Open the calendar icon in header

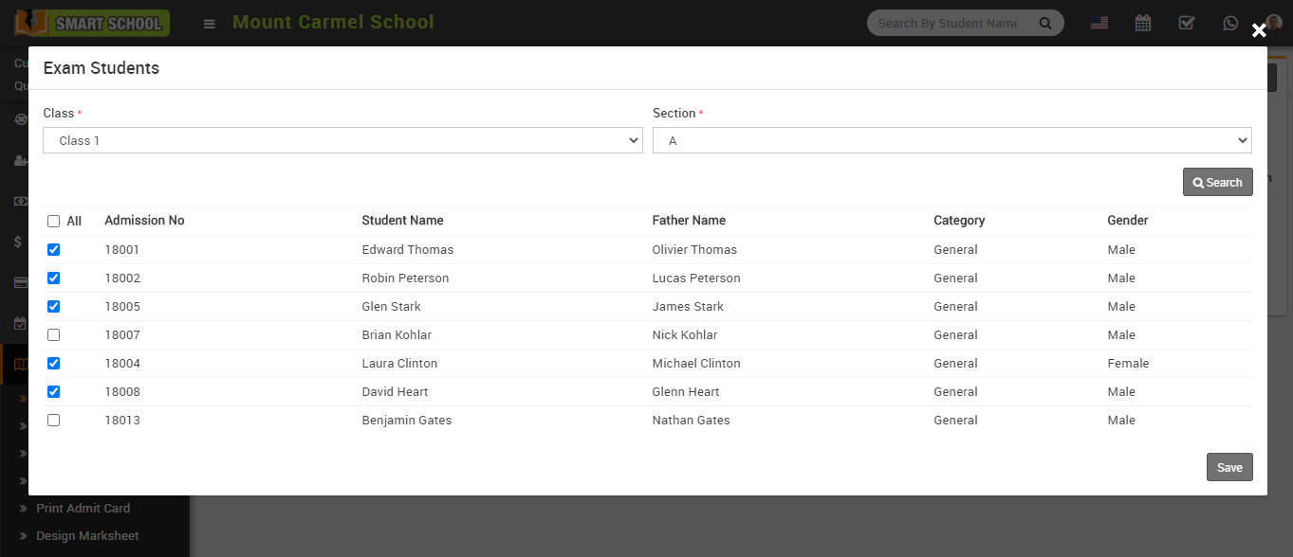tap(1143, 24)
